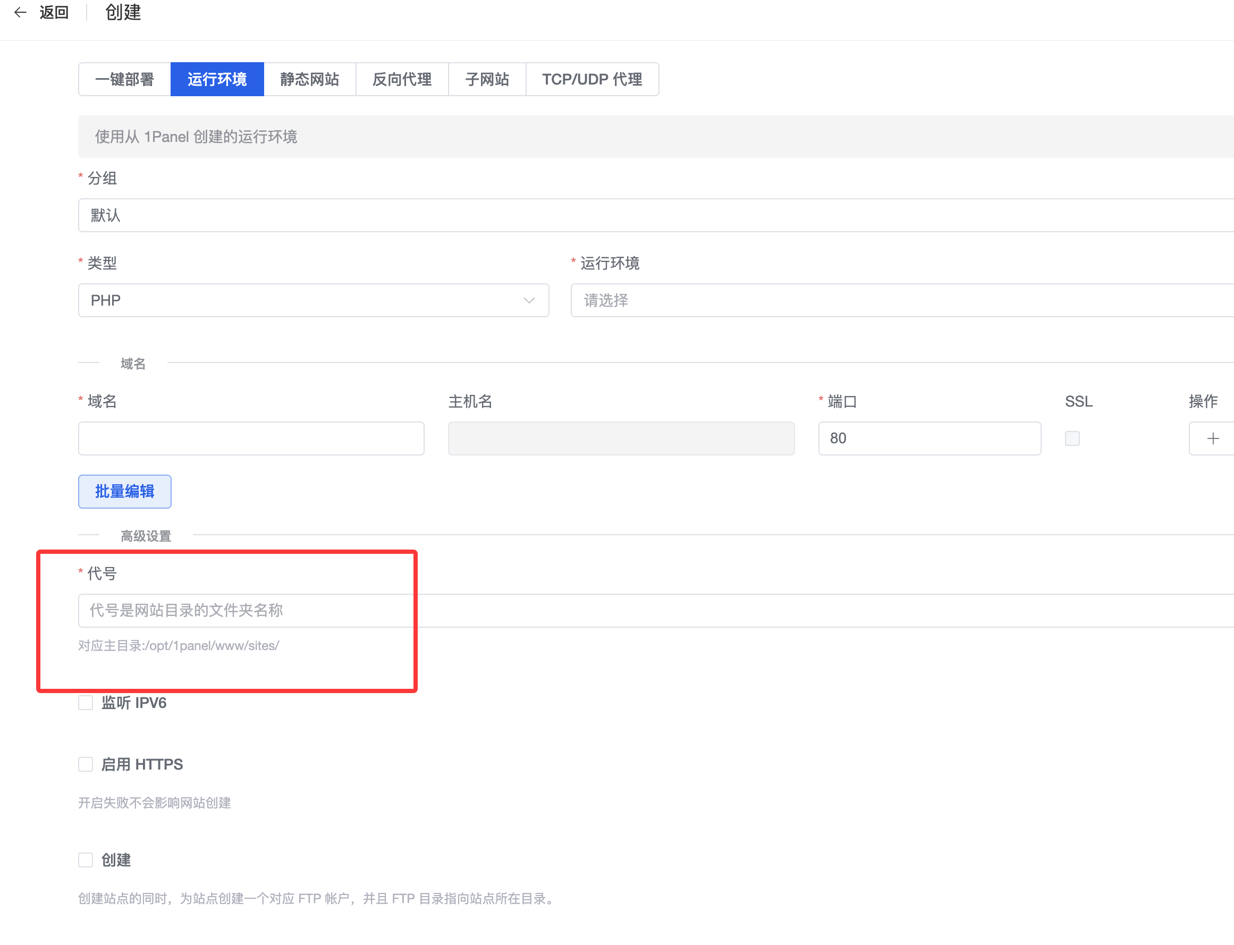
Task: Click the back arrow icon
Action: point(20,12)
